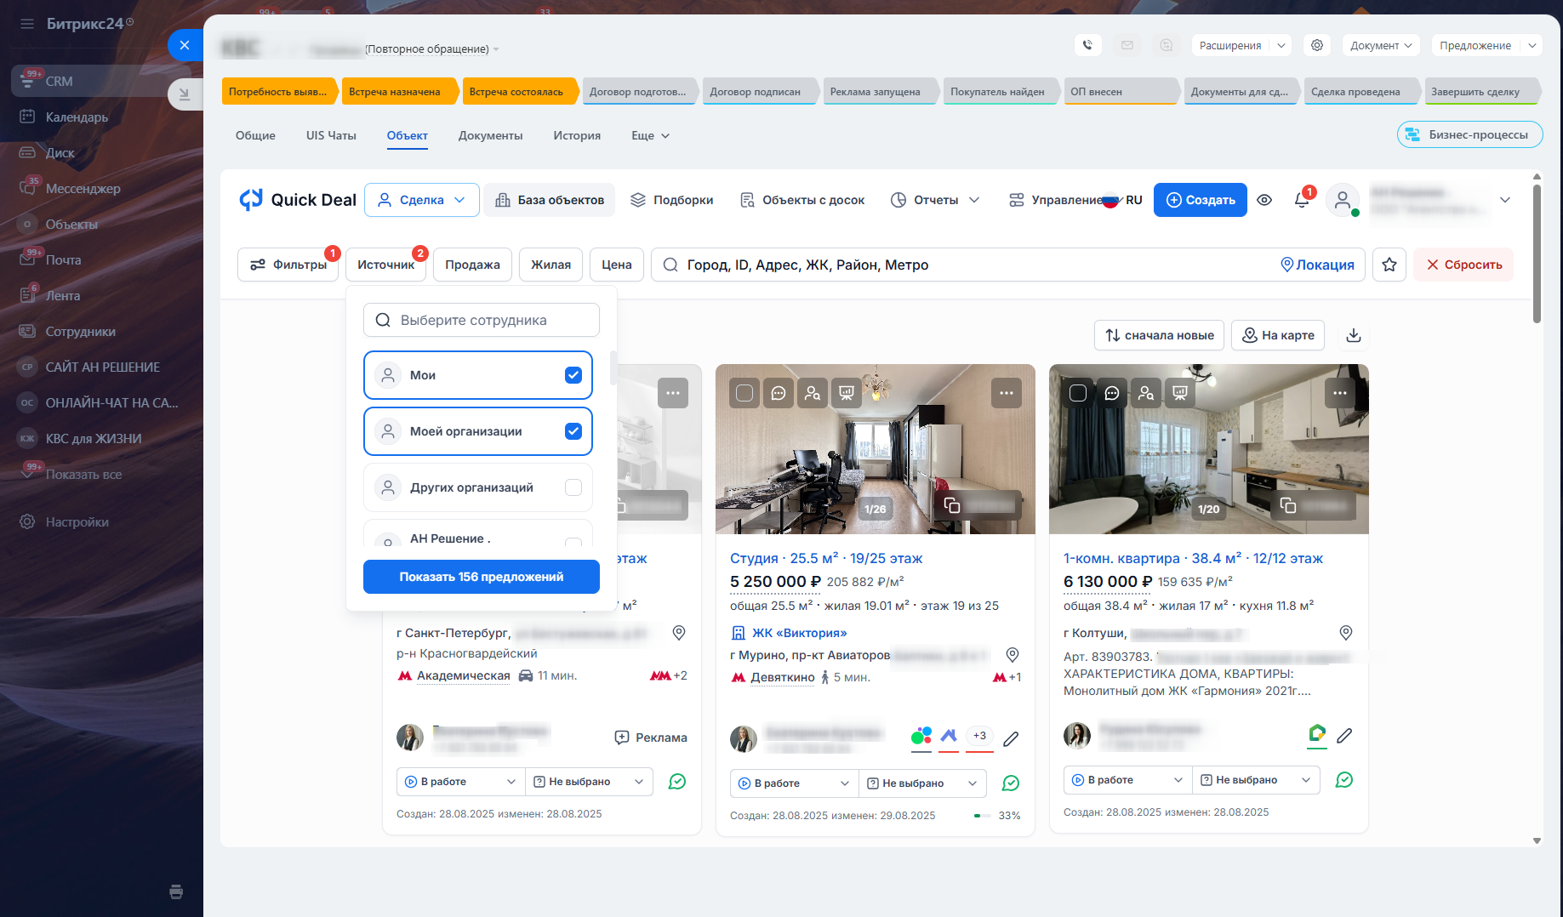Open the phone call icon in header
1563x917 pixels.
coord(1087,45)
